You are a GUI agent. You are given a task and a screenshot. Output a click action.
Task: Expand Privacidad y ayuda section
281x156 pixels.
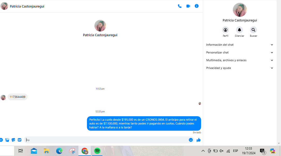[x=240, y=68]
